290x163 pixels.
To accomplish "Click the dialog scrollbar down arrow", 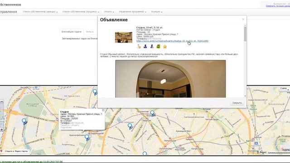I will (245, 96).
